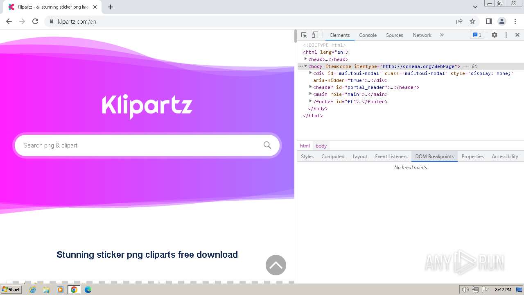Open Microsoft Edge from taskbar
The width and height of the screenshot is (524, 295).
(x=88, y=290)
